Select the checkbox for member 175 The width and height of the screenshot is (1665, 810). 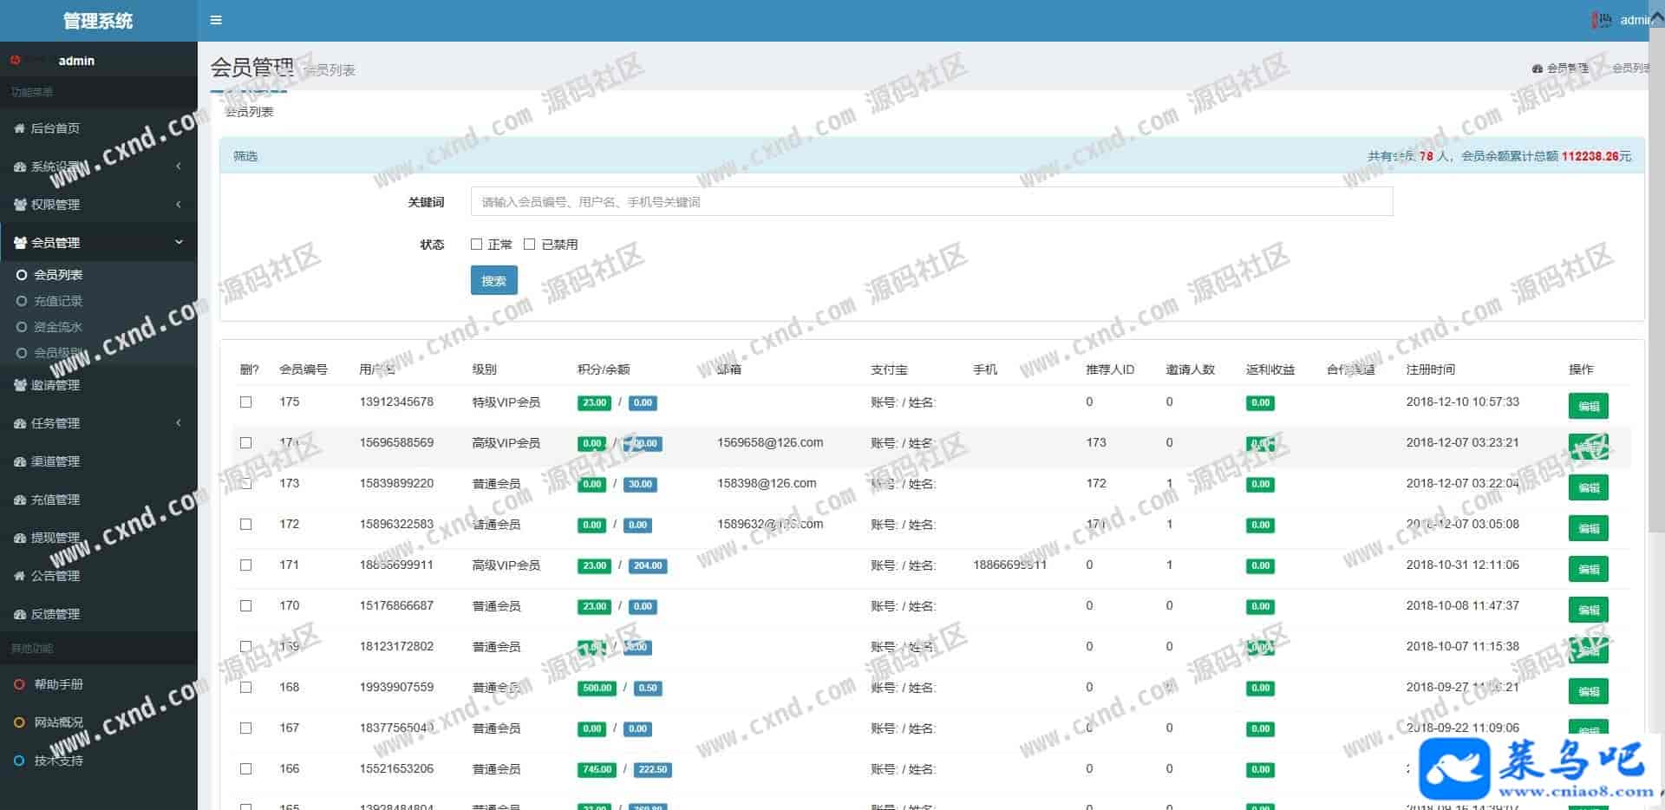tap(246, 402)
